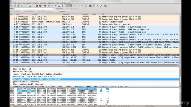Toggle auto scroll during live capture
This screenshot has width=191, height=107.
click(x=70, y=6)
